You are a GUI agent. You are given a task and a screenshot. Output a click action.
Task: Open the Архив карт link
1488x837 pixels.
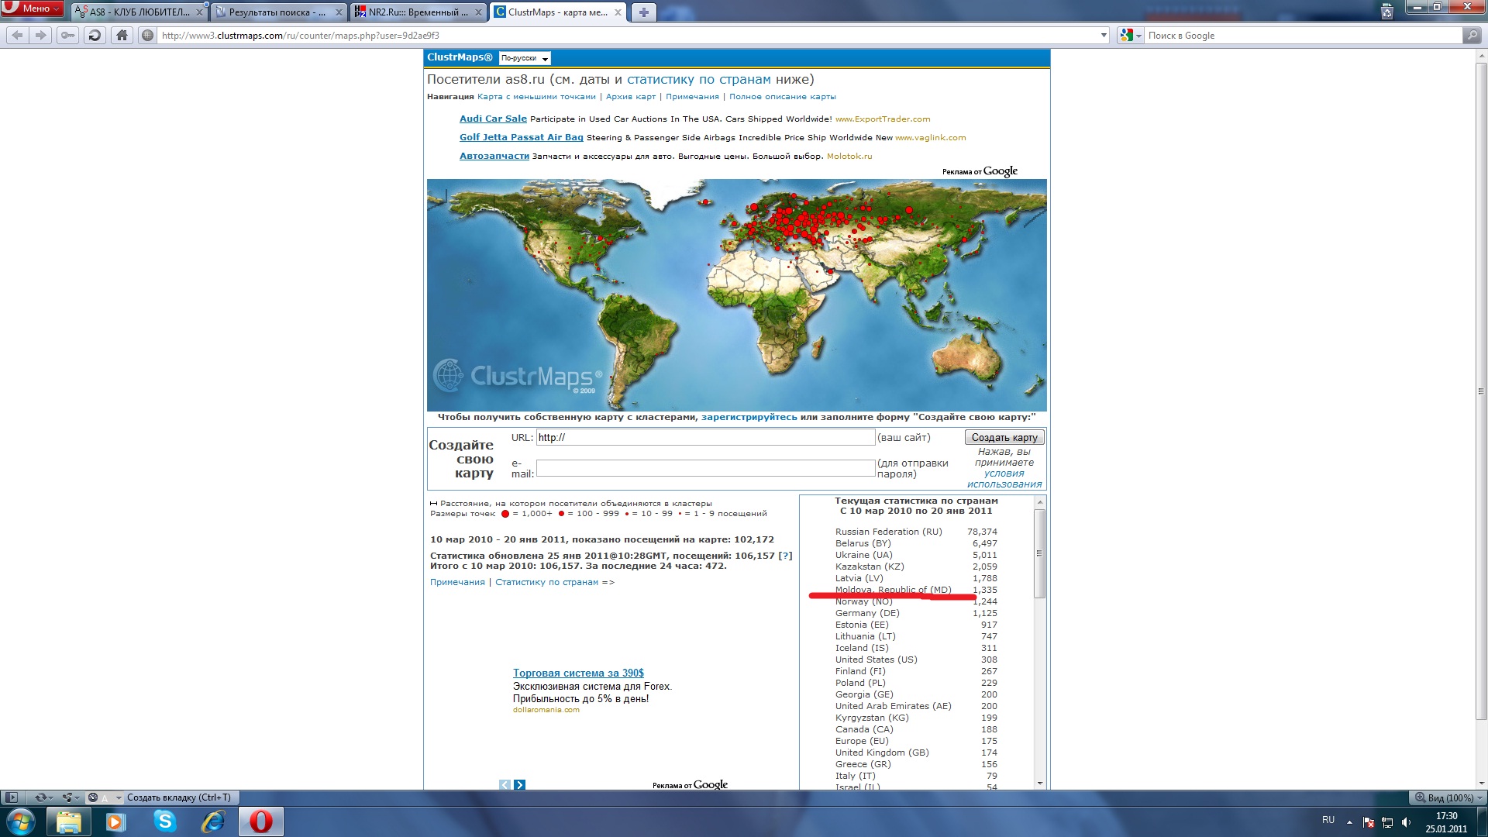click(x=630, y=97)
